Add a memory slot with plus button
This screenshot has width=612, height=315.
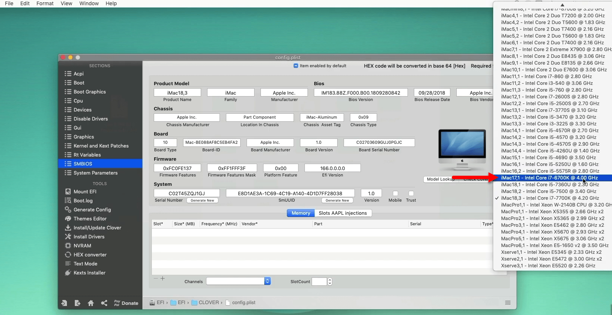pos(163,279)
